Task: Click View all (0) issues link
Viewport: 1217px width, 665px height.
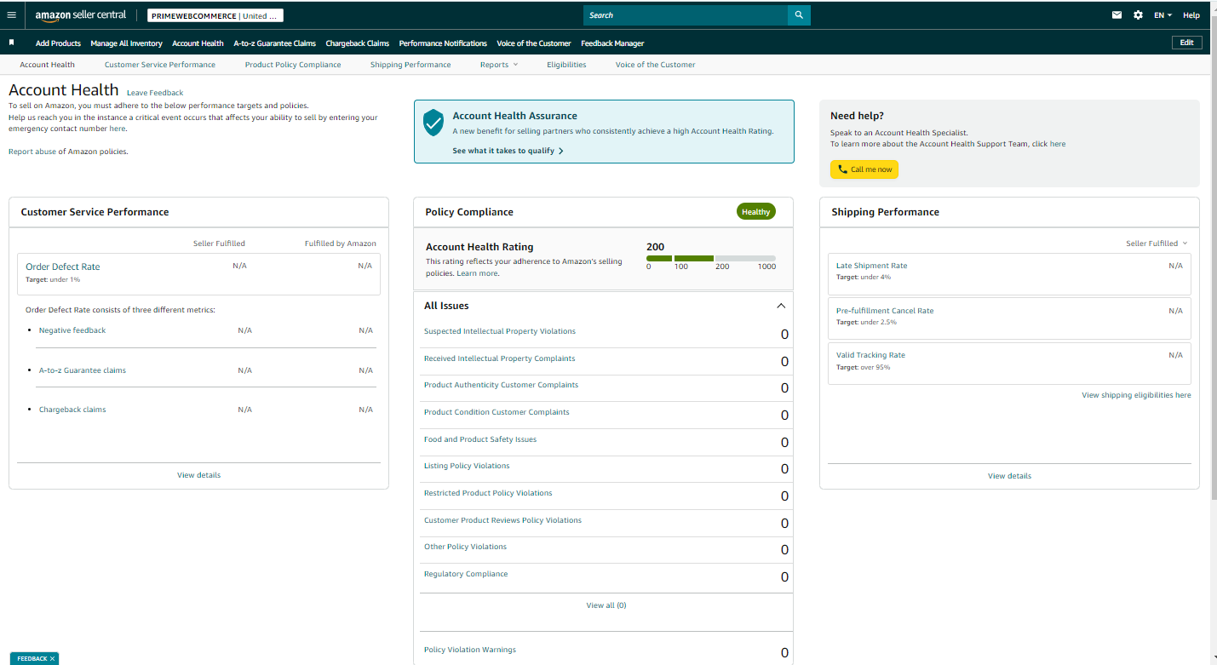Action: click(606, 605)
